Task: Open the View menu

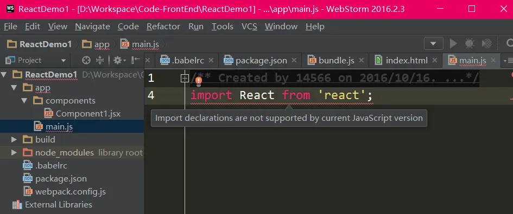Action: point(58,27)
